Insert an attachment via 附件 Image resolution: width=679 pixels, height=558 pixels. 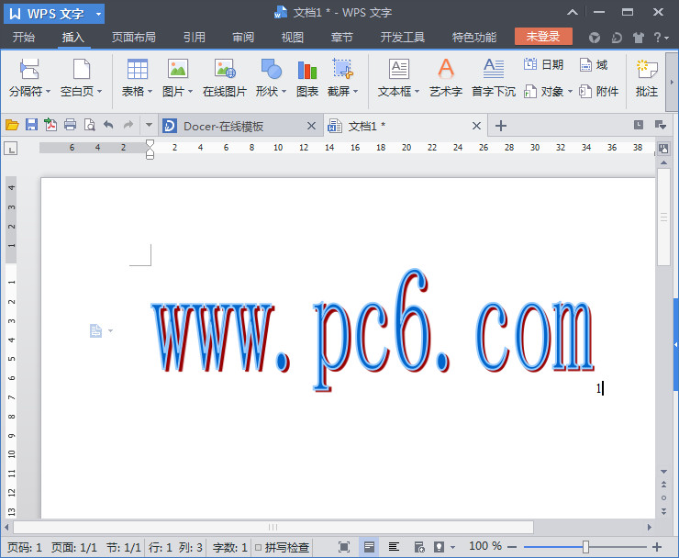coord(598,92)
